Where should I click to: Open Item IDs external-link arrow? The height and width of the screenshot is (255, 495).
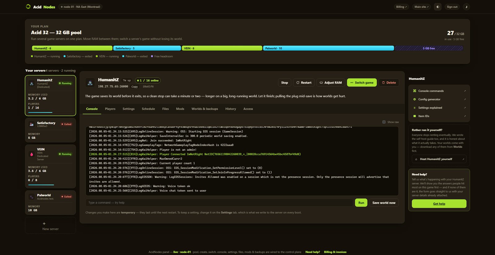click(x=465, y=116)
